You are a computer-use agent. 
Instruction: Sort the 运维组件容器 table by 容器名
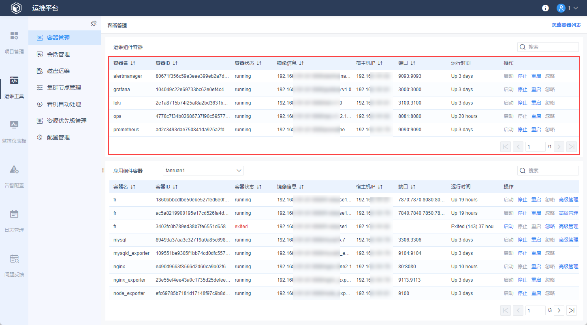133,63
